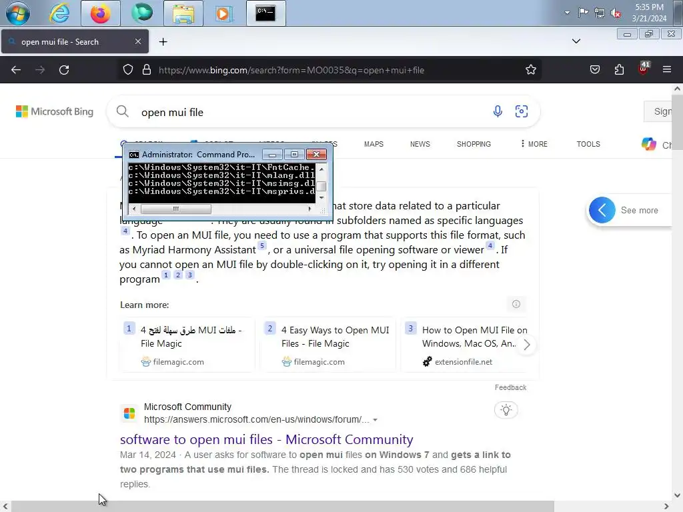Click Command Prompt window title bar icon
Viewport: 683px width, 512px height.
[x=133, y=155]
